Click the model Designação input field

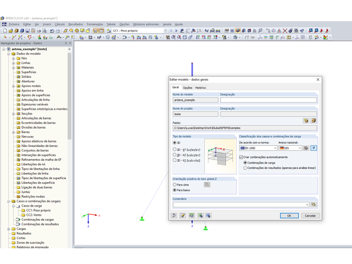click(269, 100)
